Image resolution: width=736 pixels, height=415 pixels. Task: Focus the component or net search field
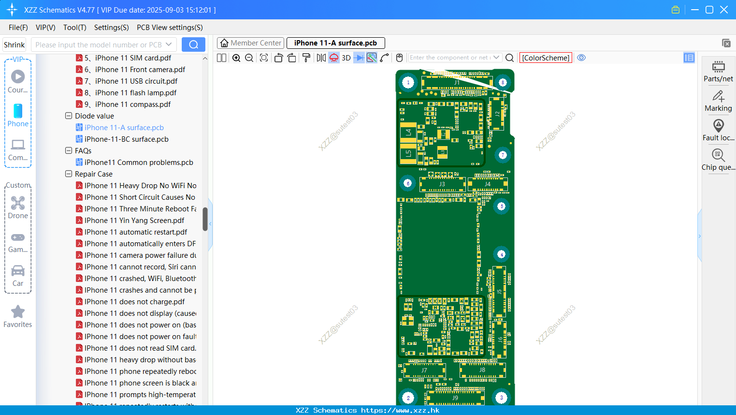click(x=450, y=58)
